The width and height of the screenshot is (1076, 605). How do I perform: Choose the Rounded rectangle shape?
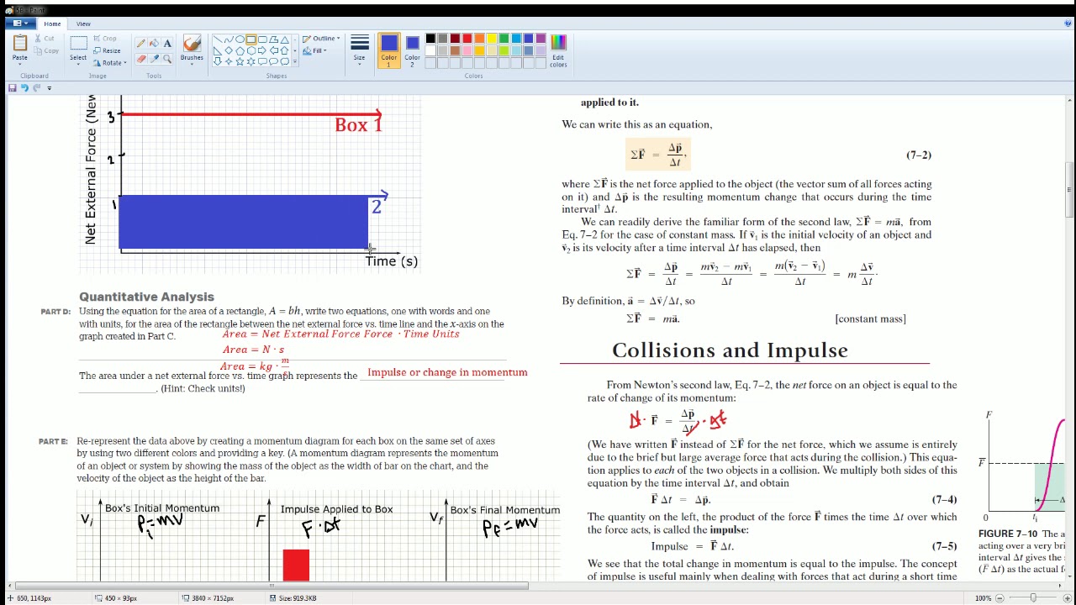261,39
